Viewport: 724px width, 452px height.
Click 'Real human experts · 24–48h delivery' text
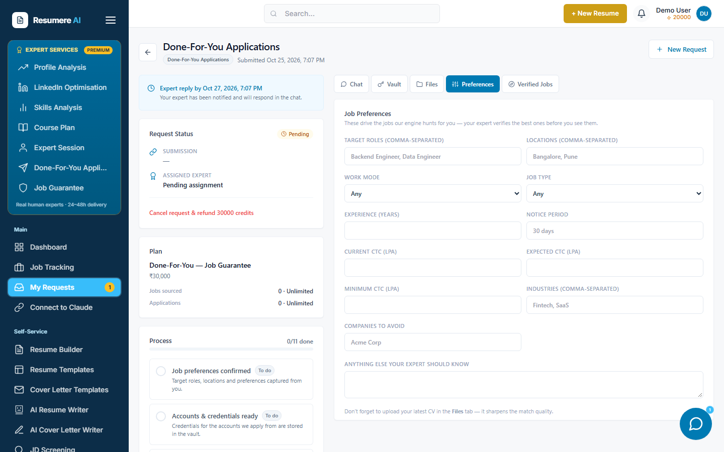click(61, 205)
